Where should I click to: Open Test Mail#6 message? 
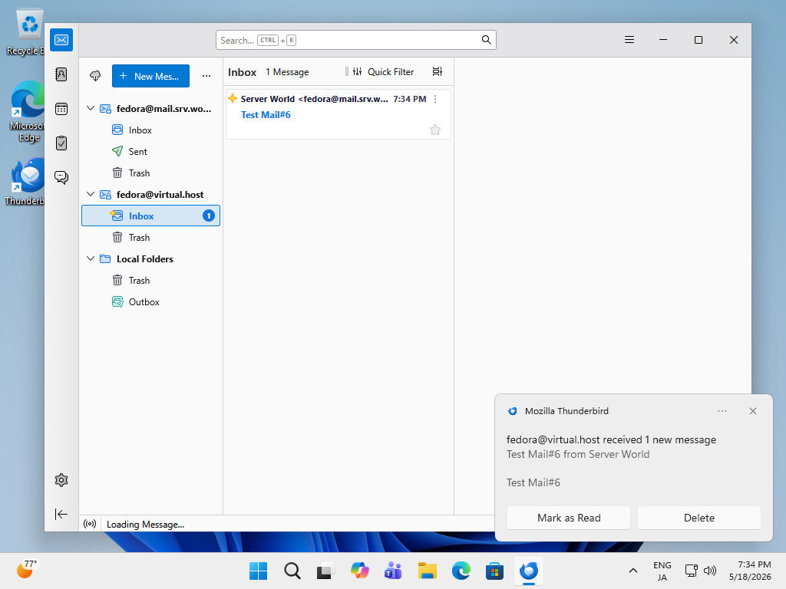point(339,114)
